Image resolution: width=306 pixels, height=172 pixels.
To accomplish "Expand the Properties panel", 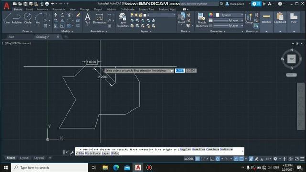I will tap(218, 31).
